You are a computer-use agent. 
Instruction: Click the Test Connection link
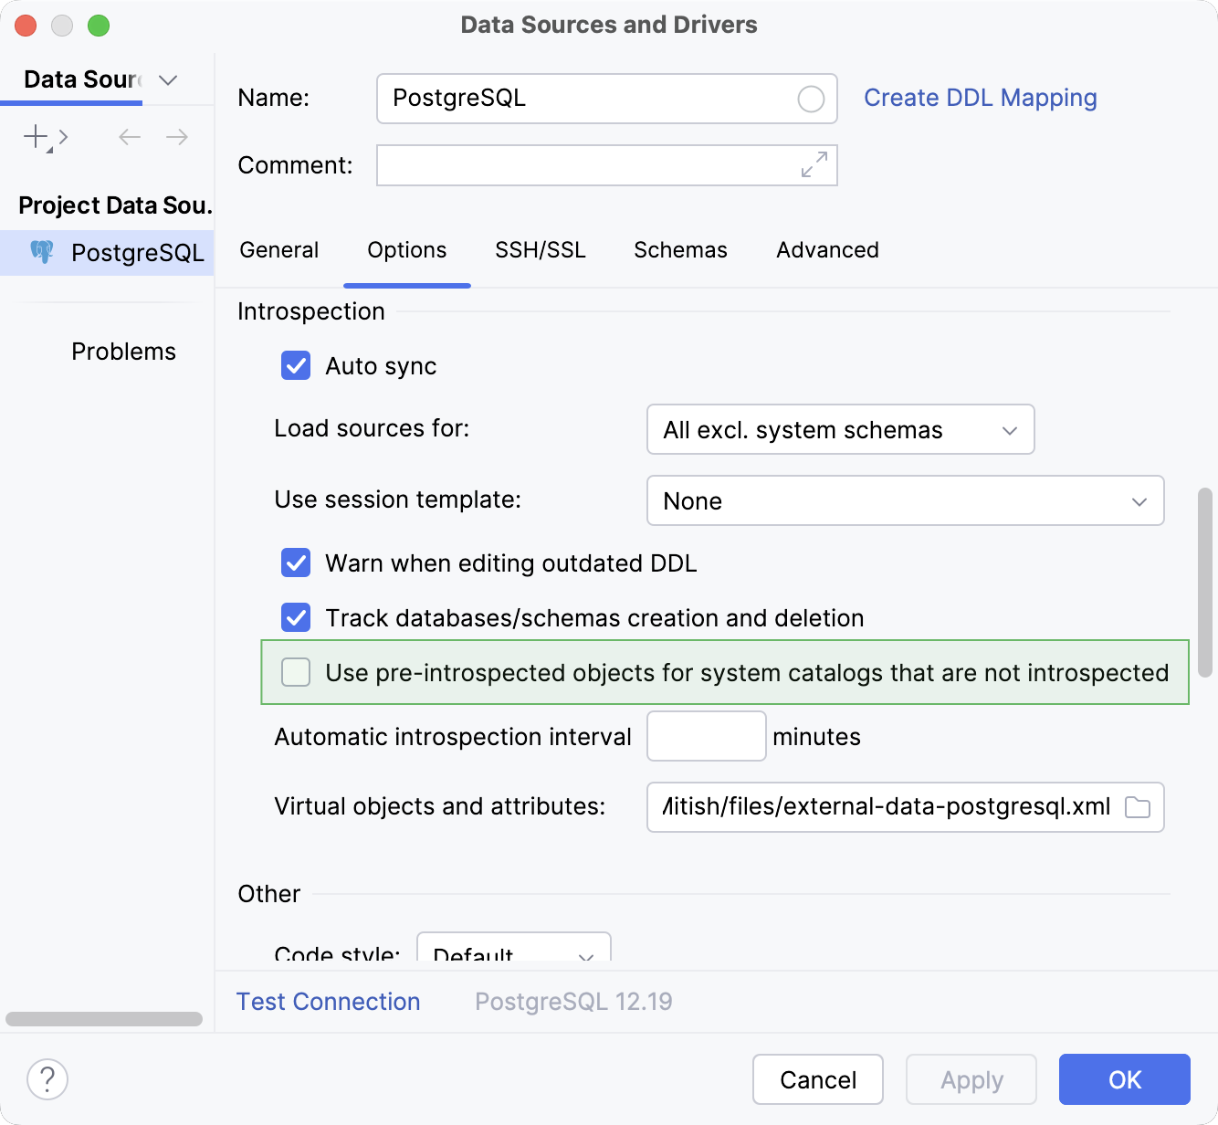pyautogui.click(x=328, y=1001)
